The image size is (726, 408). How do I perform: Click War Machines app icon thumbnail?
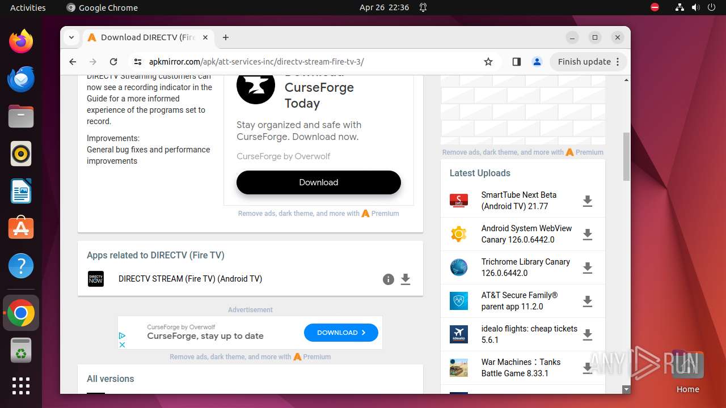pos(459,368)
